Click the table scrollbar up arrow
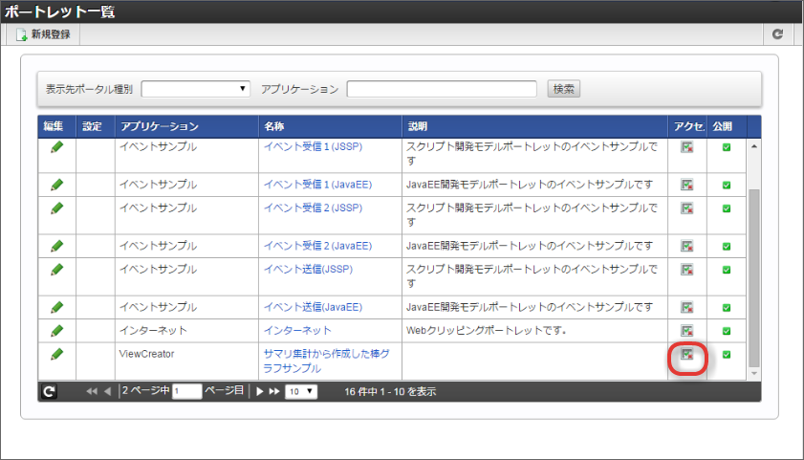 pyautogui.click(x=753, y=146)
